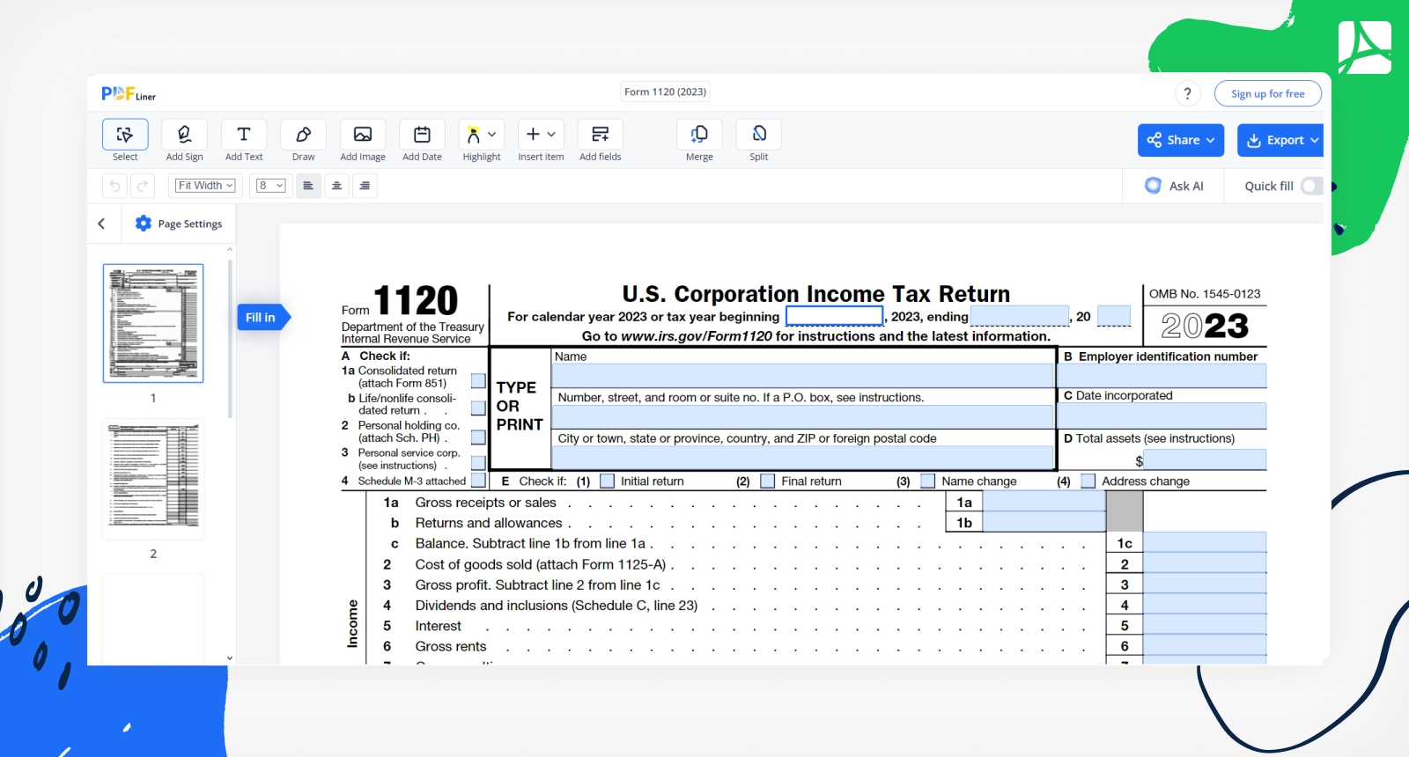Image resolution: width=1409 pixels, height=757 pixels.
Task: Check the Initial return checkbox
Action: 607,481
